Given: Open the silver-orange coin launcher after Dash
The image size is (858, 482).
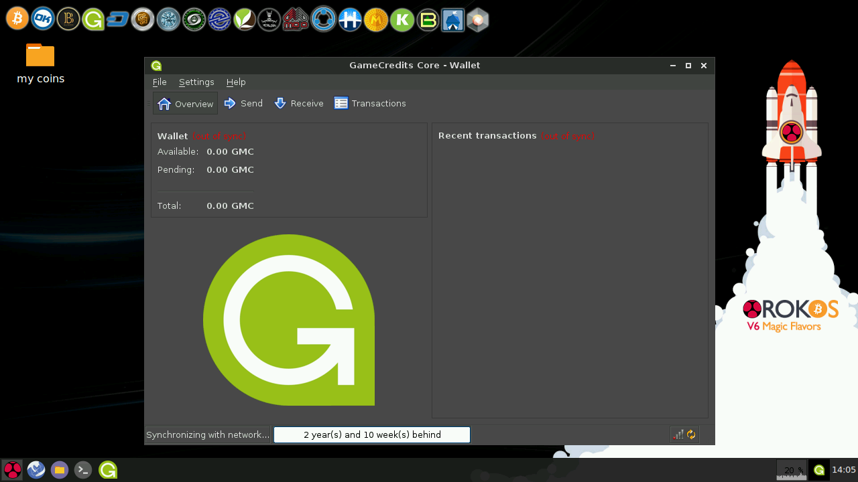Looking at the screenshot, I should [x=143, y=19].
